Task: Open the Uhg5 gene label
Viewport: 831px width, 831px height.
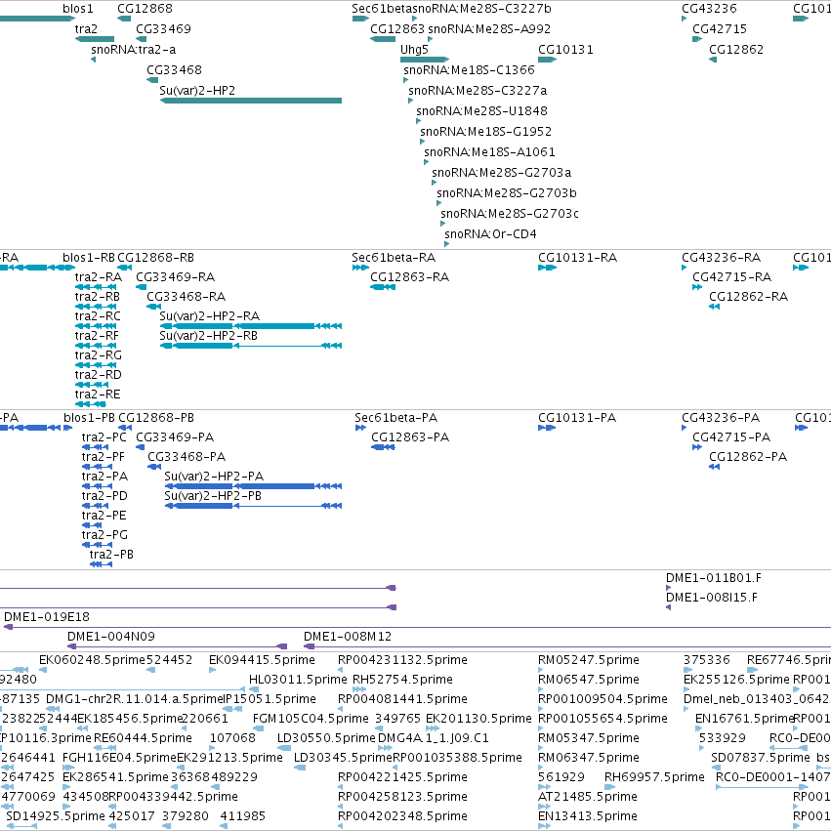Action: point(414,50)
